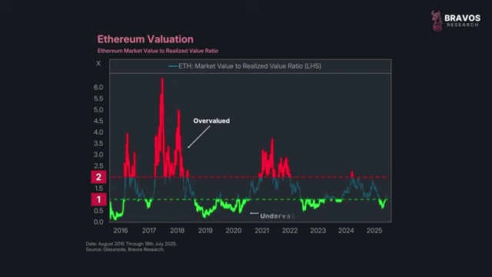The width and height of the screenshot is (492, 277).
Task: Click the '2.5' y-axis value
Action: (x=98, y=166)
